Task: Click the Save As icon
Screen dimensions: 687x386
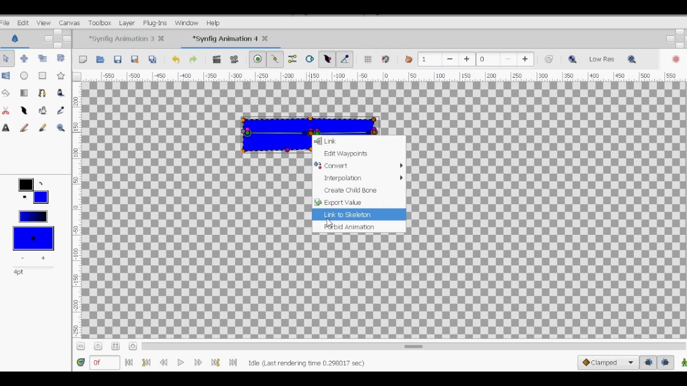Action: point(135,60)
